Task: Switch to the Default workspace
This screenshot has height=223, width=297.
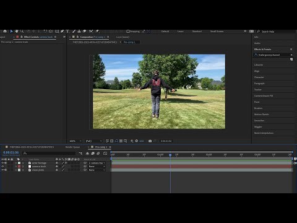Action: [x=165, y=32]
